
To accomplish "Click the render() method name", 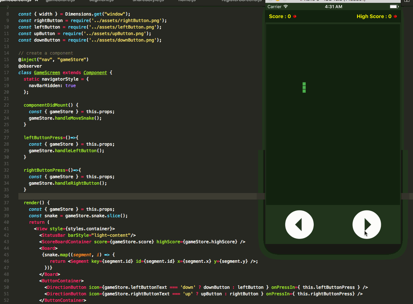I will (x=31, y=203).
